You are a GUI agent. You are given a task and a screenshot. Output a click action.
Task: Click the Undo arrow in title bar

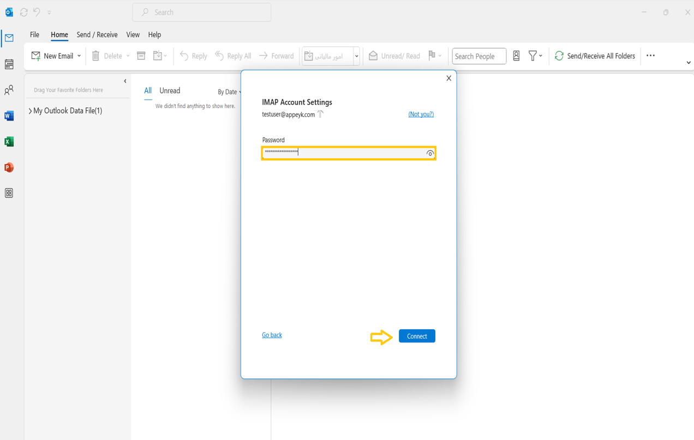point(37,12)
